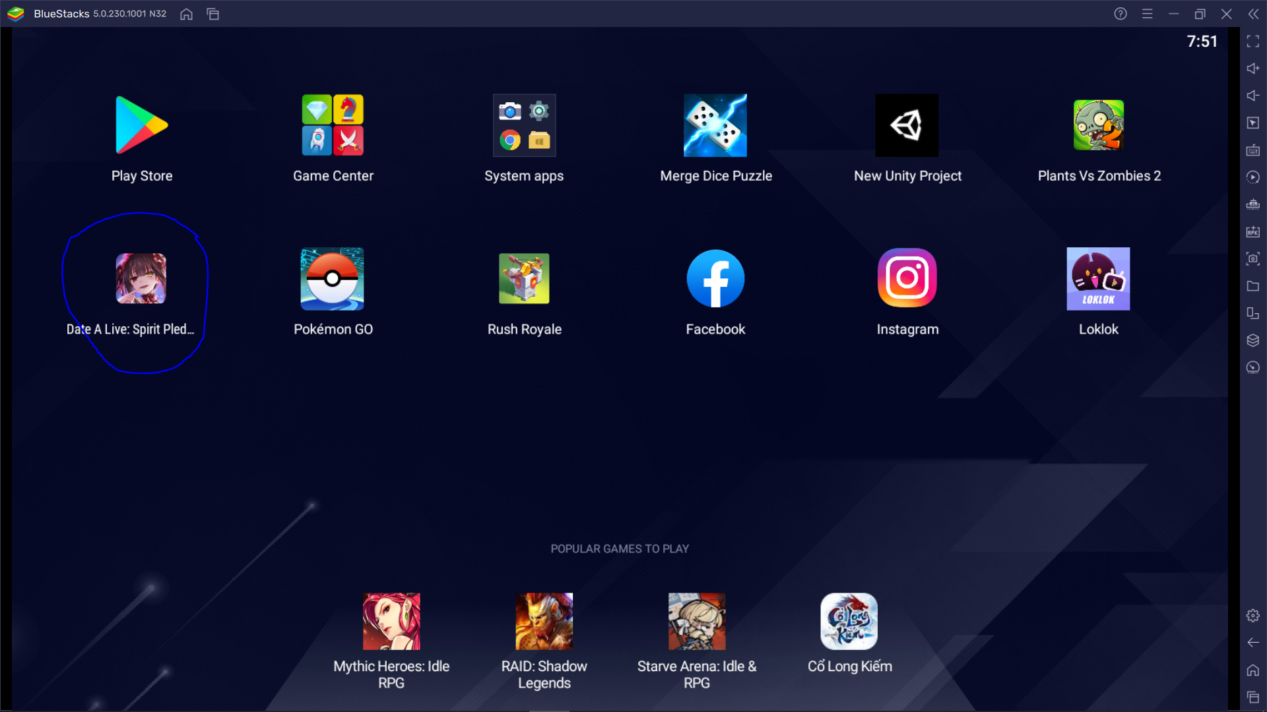Open Rush Royale game

524,278
